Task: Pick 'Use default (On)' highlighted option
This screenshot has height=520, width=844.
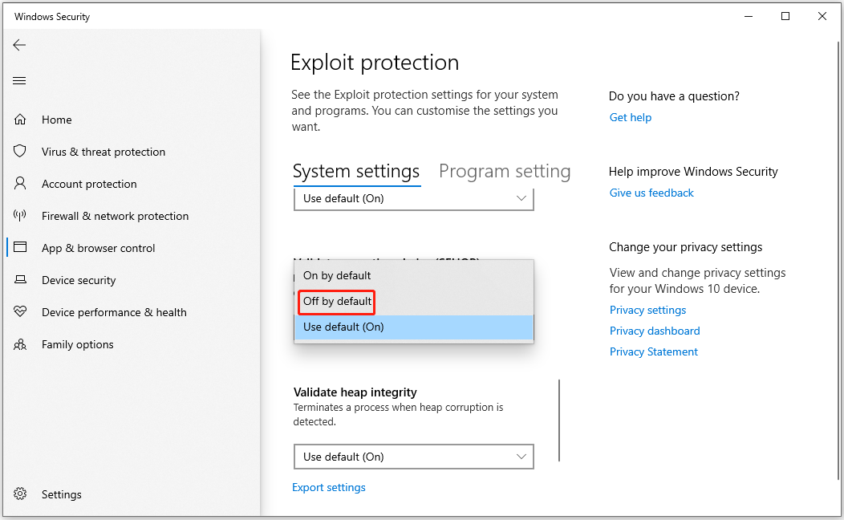Action: [x=343, y=327]
